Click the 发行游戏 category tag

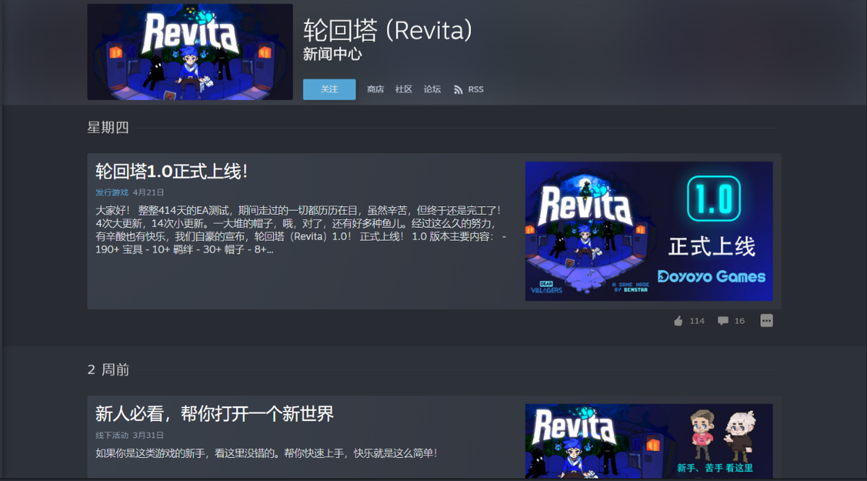tap(112, 193)
